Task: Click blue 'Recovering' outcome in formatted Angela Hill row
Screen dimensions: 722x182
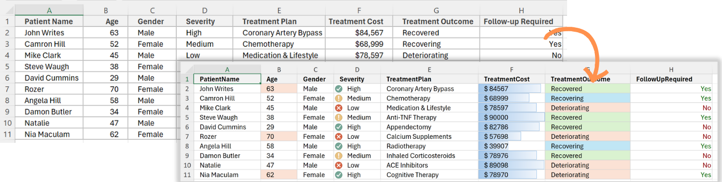Action: 588,146
